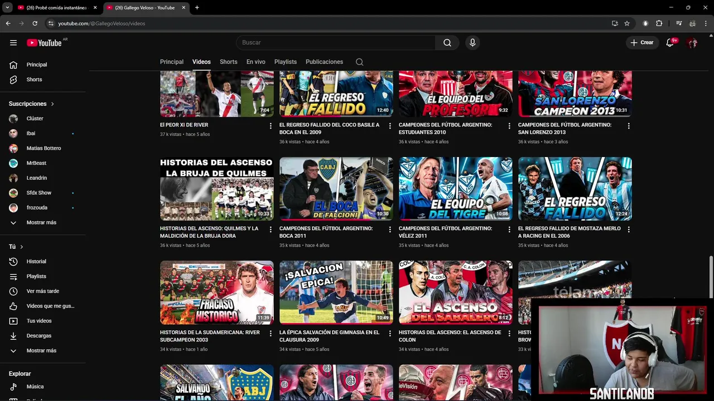Viewport: 714px width, 401px height.
Task: Open options for San Lorenzo 2013 video
Action: click(629, 126)
